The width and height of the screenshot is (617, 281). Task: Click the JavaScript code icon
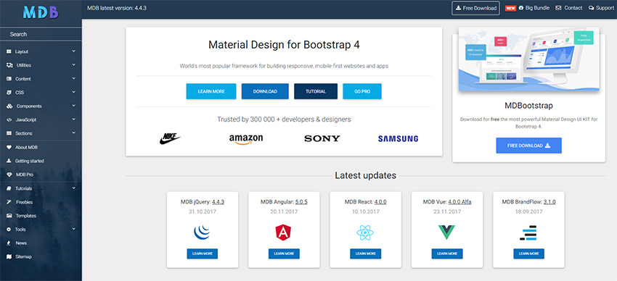coord(9,119)
